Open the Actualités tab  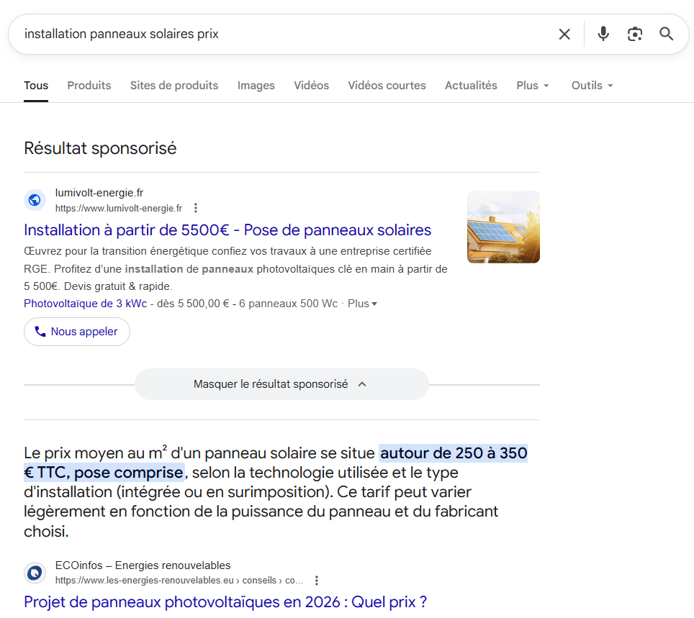[x=471, y=85]
